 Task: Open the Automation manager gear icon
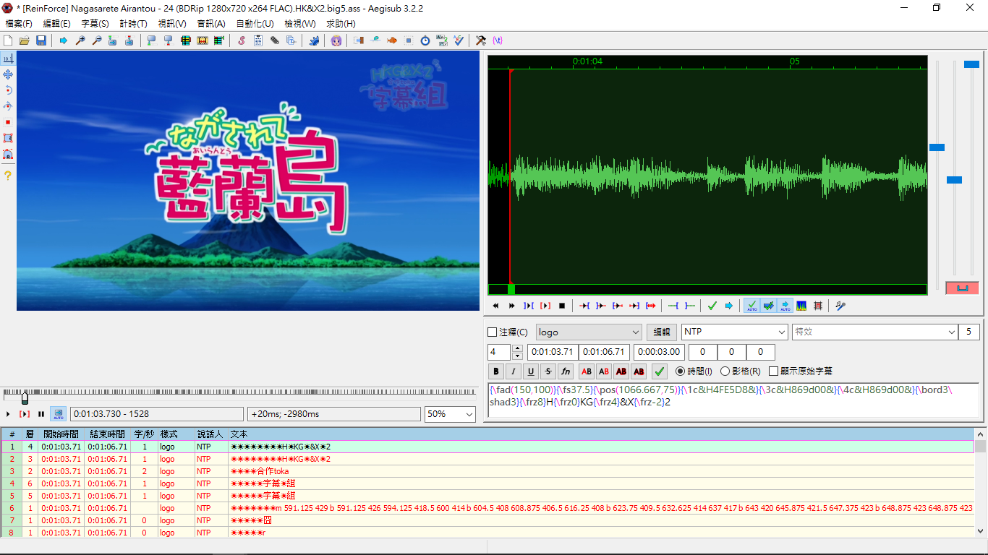(313, 40)
